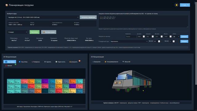Open the stackability Да dropdown

(x=176, y=36)
